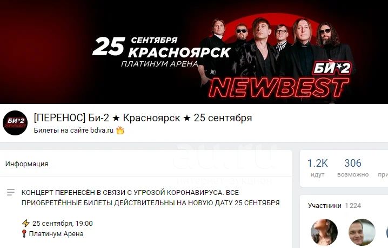
Task: Show the 1.2K идут attendees
Action: (x=317, y=168)
